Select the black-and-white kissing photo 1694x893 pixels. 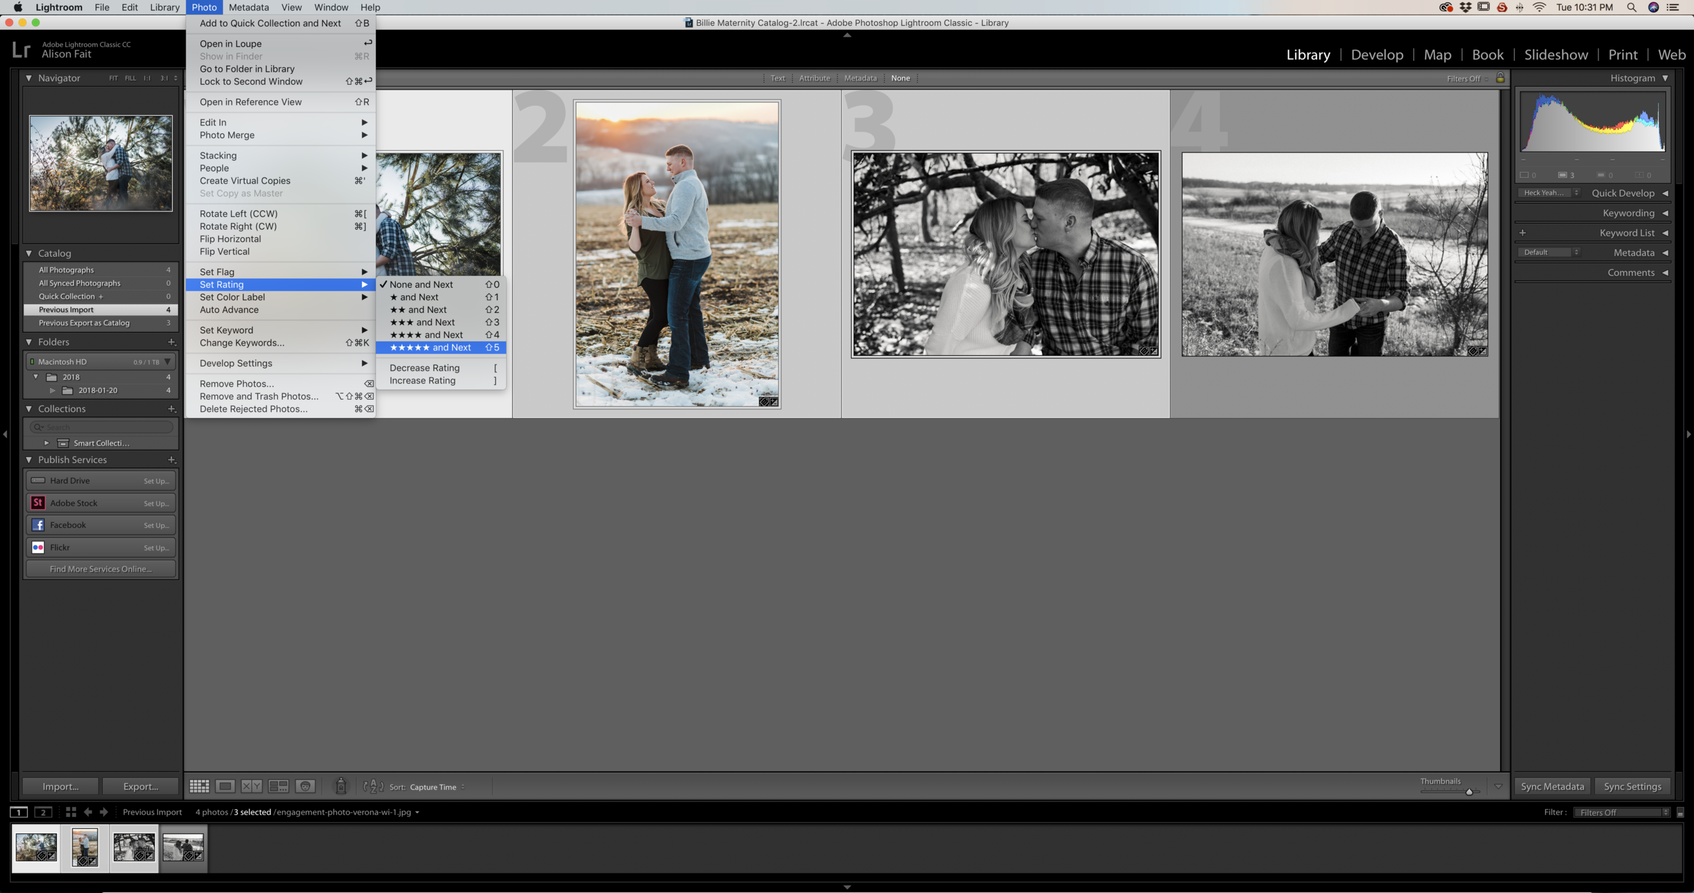1006,254
